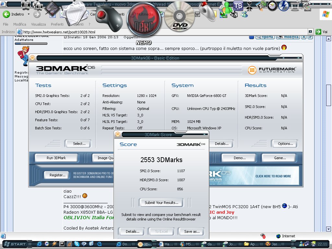332x249 pixels.
Task: Open the Visualizza menu
Action: pos(39,24)
